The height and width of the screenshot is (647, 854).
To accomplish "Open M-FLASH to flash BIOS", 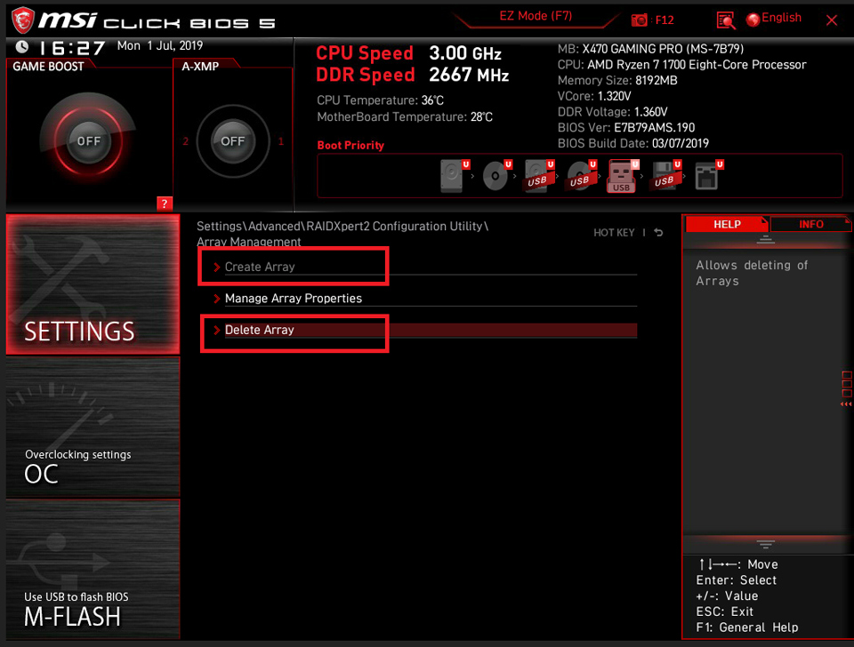I will tap(93, 569).
